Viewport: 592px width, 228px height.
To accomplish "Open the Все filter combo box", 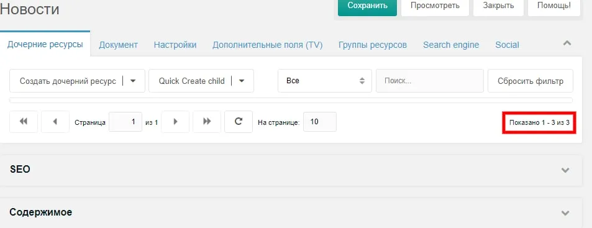I will 325,81.
